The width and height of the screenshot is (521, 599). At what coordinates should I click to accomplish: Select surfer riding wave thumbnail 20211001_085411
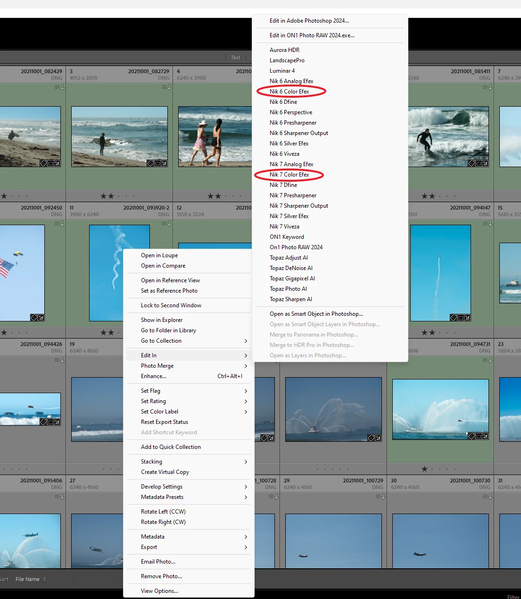(x=448, y=136)
